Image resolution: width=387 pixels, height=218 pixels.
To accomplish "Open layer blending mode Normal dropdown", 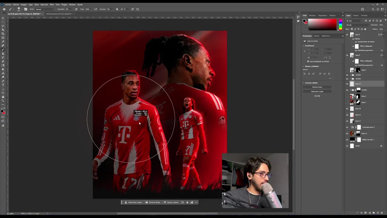I will click(x=357, y=25).
